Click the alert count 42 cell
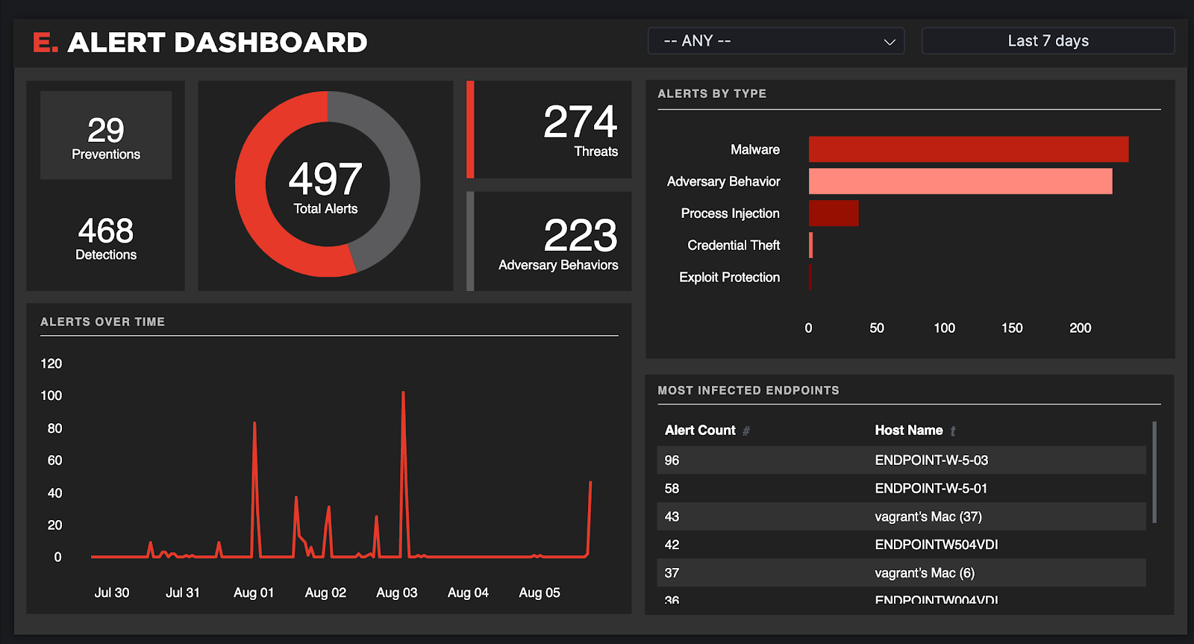The width and height of the screenshot is (1194, 644). (672, 545)
